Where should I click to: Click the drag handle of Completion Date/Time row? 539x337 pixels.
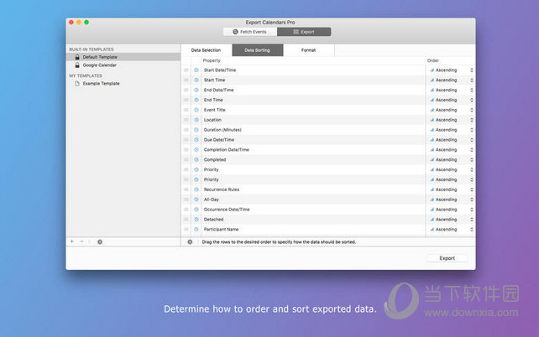pyautogui.click(x=186, y=149)
